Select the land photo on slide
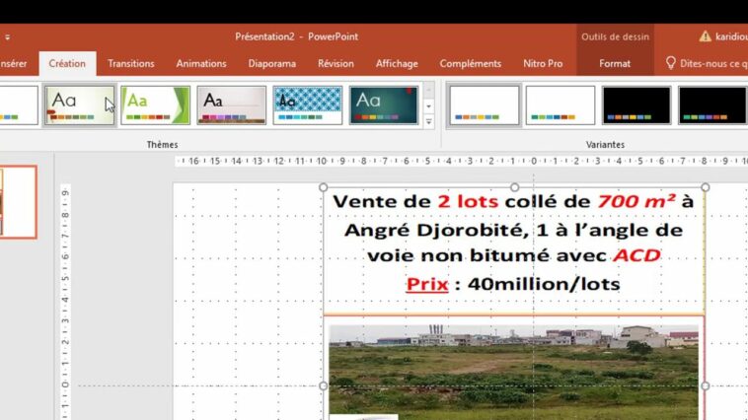748x420 pixels. [513, 372]
